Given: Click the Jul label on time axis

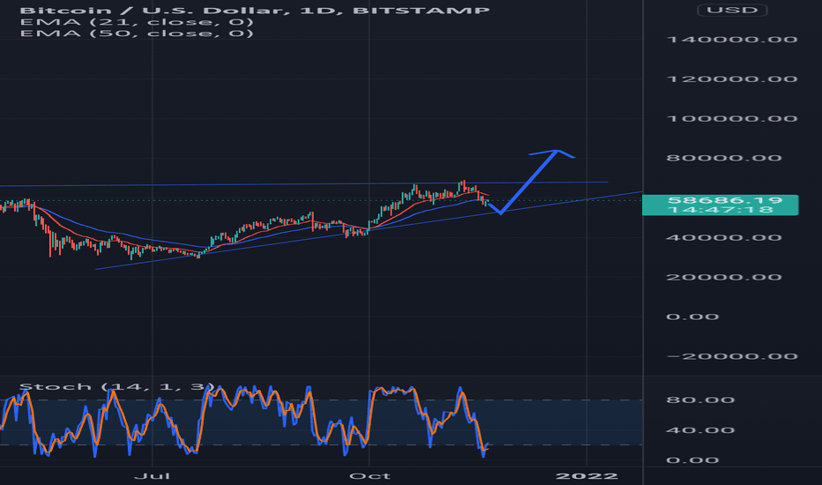Looking at the screenshot, I should (152, 476).
